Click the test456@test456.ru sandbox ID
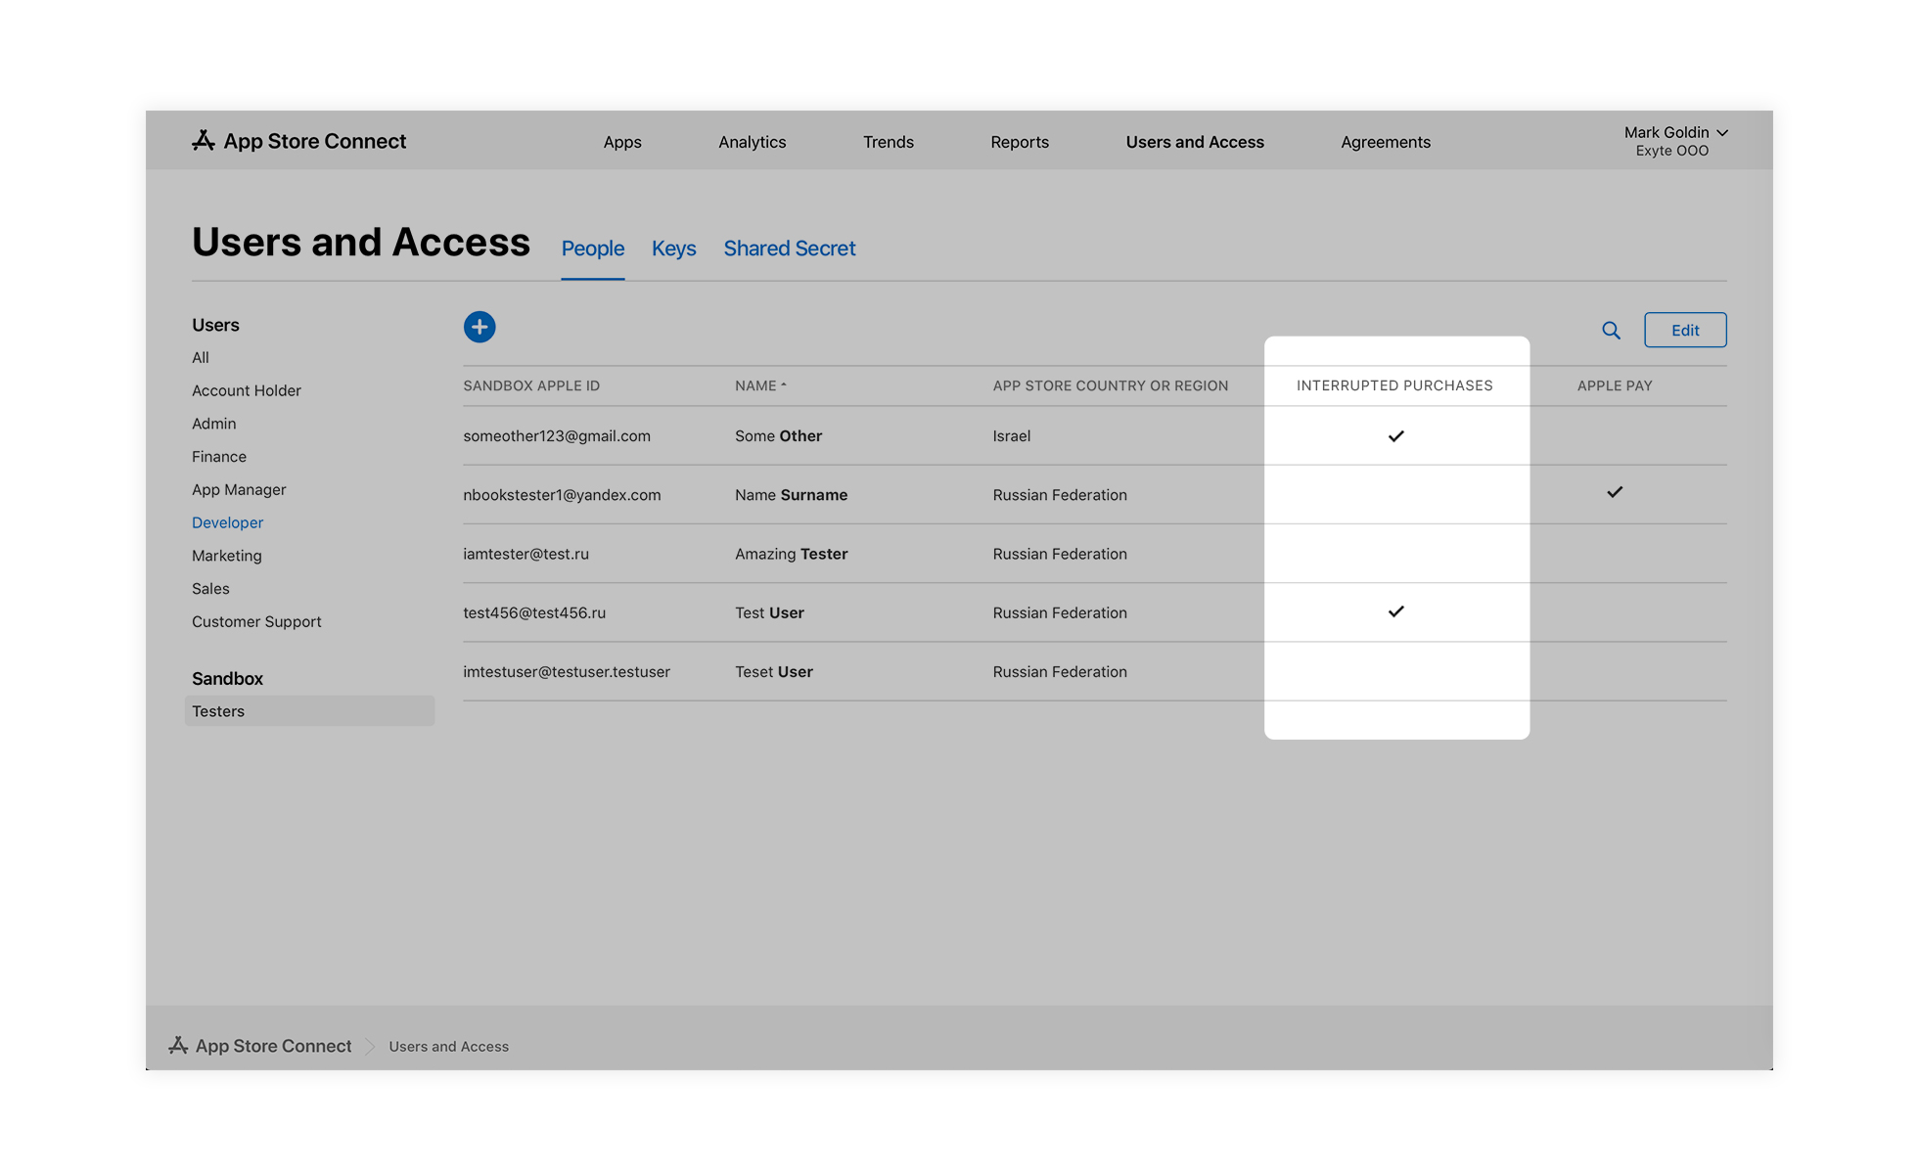 (x=534, y=612)
